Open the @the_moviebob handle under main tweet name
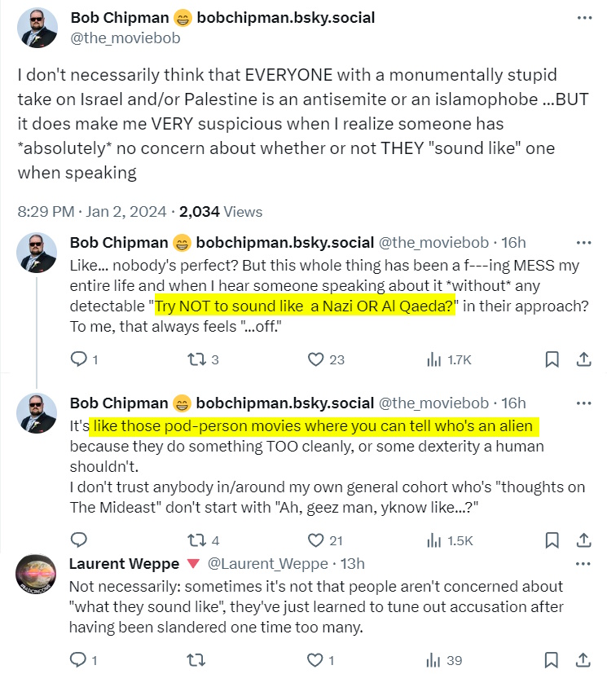The width and height of the screenshot is (607, 674). pos(125,37)
